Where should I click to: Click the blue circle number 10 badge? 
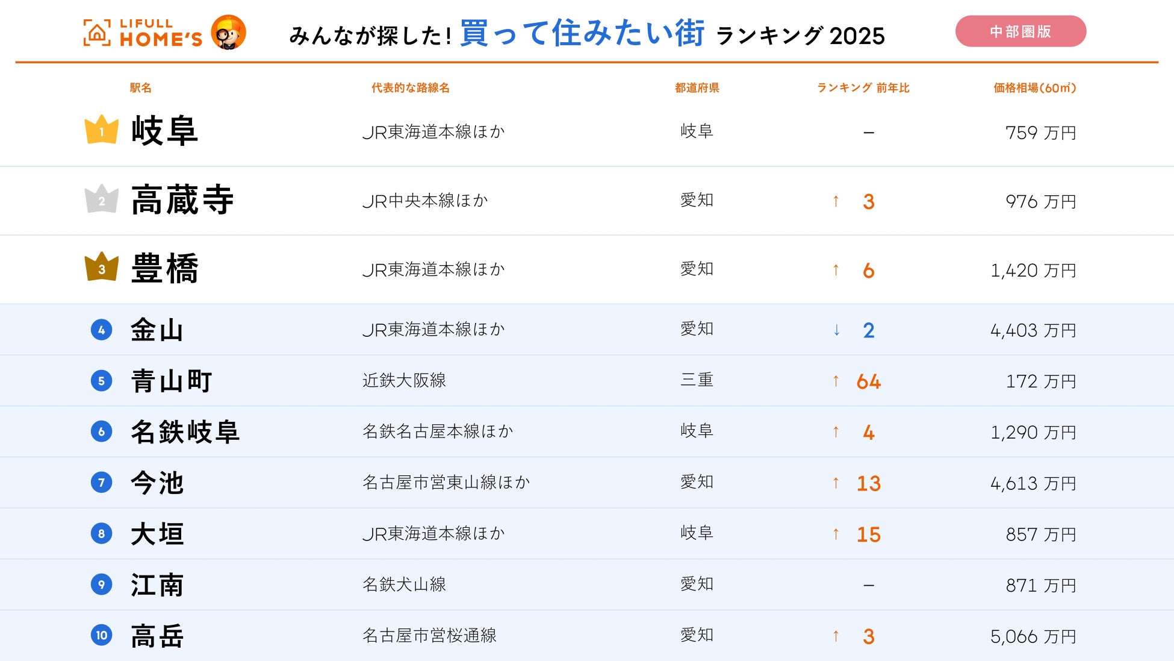(101, 635)
